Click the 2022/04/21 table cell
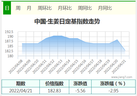 tap(21, 91)
